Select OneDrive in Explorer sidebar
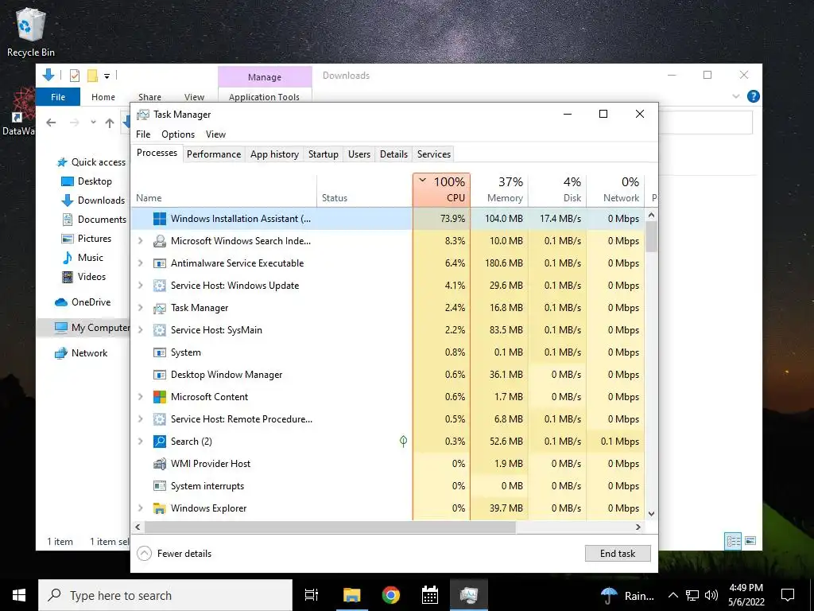The height and width of the screenshot is (611, 814). (x=83, y=302)
